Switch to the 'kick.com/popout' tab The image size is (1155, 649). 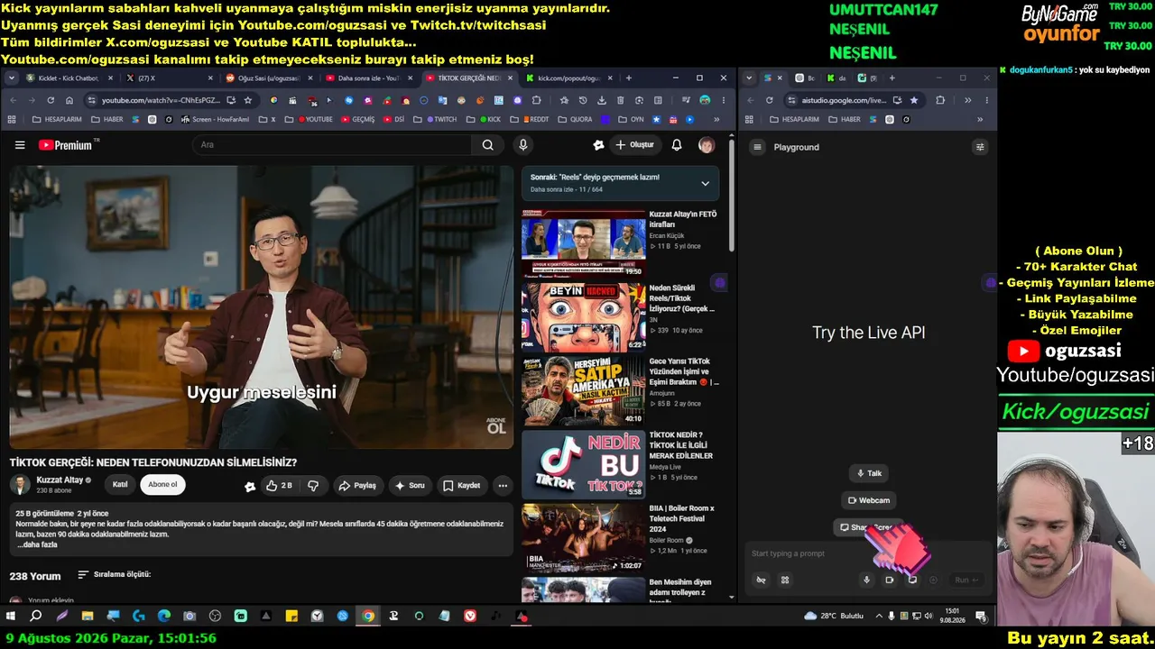click(568, 78)
